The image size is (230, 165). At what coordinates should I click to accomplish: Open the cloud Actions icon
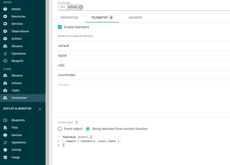tap(5, 83)
